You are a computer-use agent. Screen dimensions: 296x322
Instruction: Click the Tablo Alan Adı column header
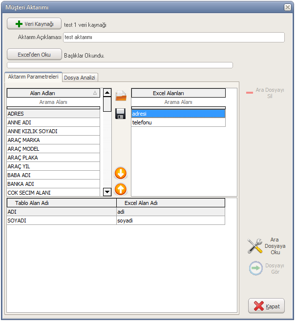(x=62, y=203)
